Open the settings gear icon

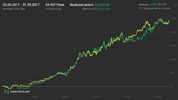coord(176,5)
